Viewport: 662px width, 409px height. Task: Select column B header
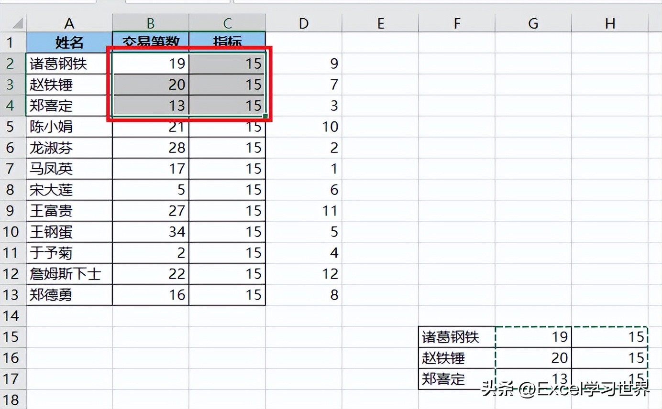151,22
